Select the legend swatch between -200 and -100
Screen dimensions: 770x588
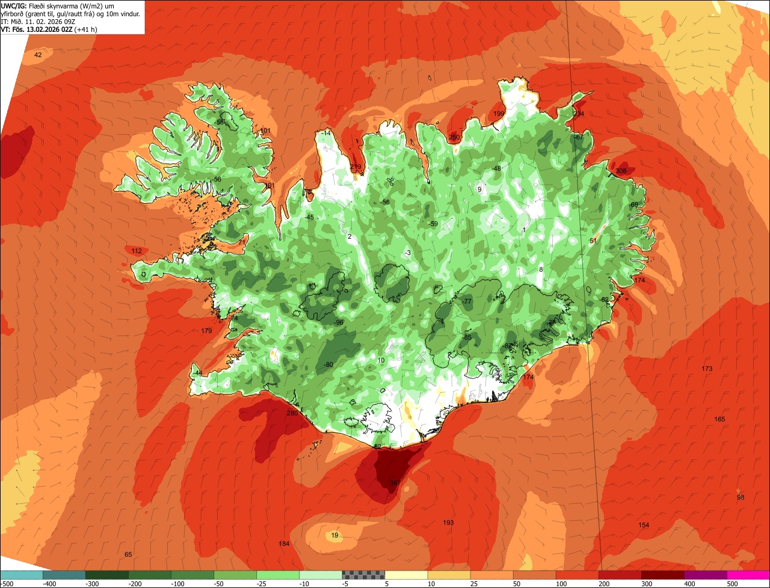[149, 575]
